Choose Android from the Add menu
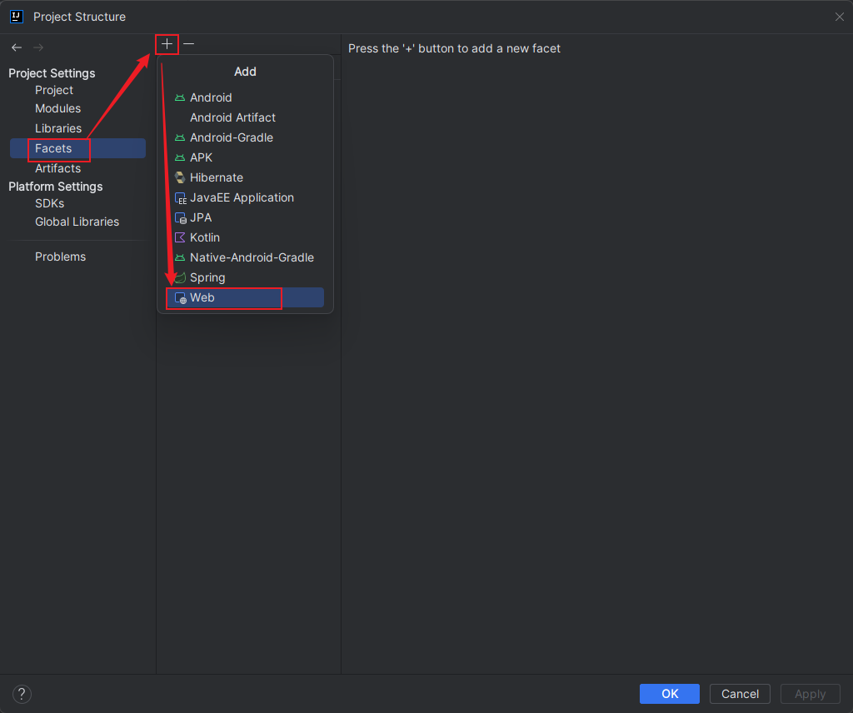 (x=245, y=98)
